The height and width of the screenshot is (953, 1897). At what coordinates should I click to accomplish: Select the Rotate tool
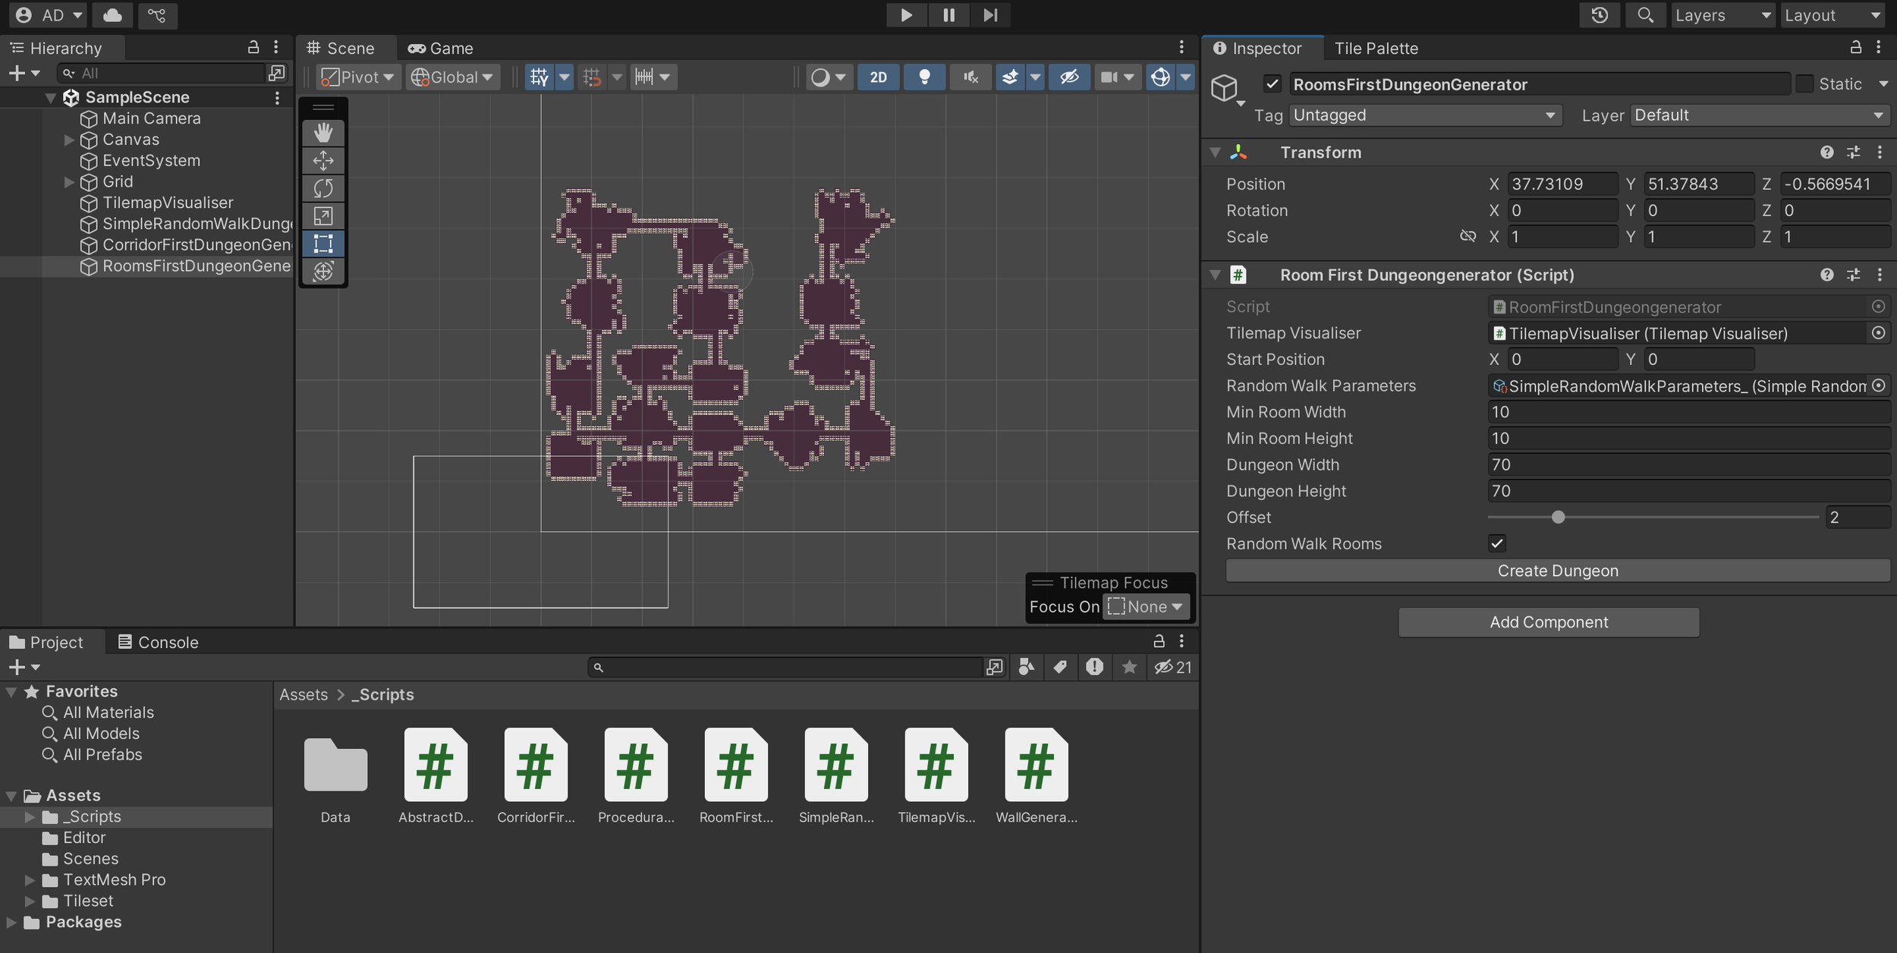(x=323, y=188)
